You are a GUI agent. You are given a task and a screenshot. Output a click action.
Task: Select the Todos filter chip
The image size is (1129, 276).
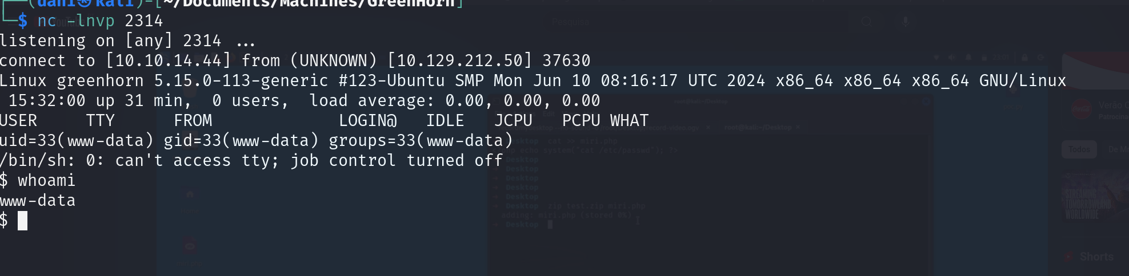(1079, 149)
